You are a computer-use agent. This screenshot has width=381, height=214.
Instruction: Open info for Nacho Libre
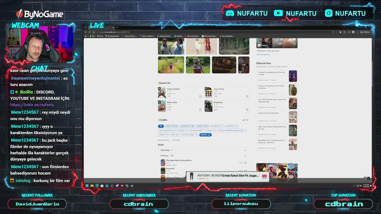(200, 110)
